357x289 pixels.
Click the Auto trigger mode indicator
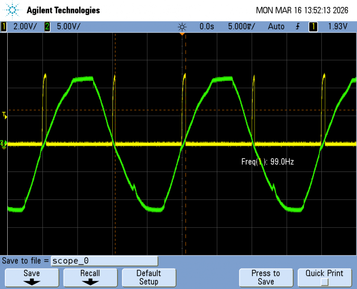tap(276, 27)
